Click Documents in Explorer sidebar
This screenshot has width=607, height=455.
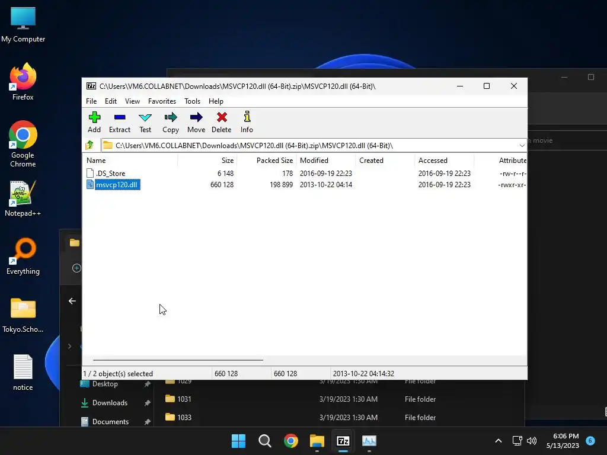(x=110, y=422)
